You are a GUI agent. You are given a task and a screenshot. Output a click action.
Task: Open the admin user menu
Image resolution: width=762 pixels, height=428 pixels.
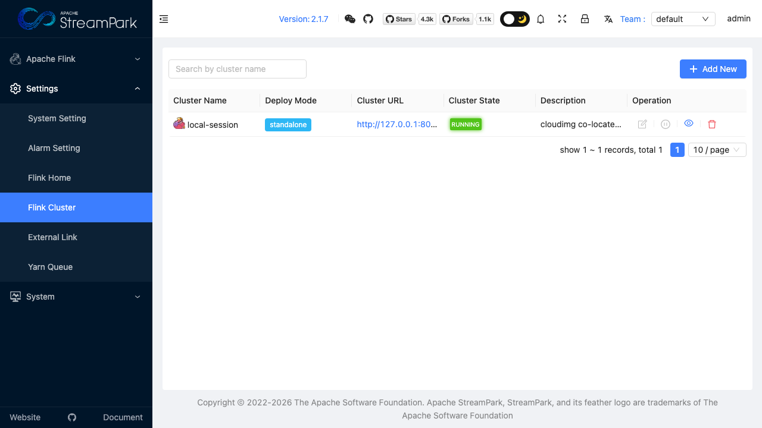pyautogui.click(x=739, y=19)
